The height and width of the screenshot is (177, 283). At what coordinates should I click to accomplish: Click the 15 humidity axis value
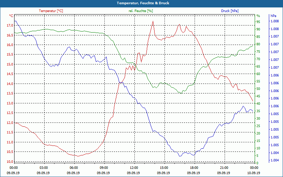tap(258, 141)
